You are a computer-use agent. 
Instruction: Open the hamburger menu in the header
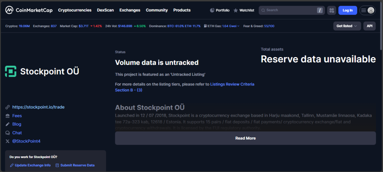pos(364,10)
